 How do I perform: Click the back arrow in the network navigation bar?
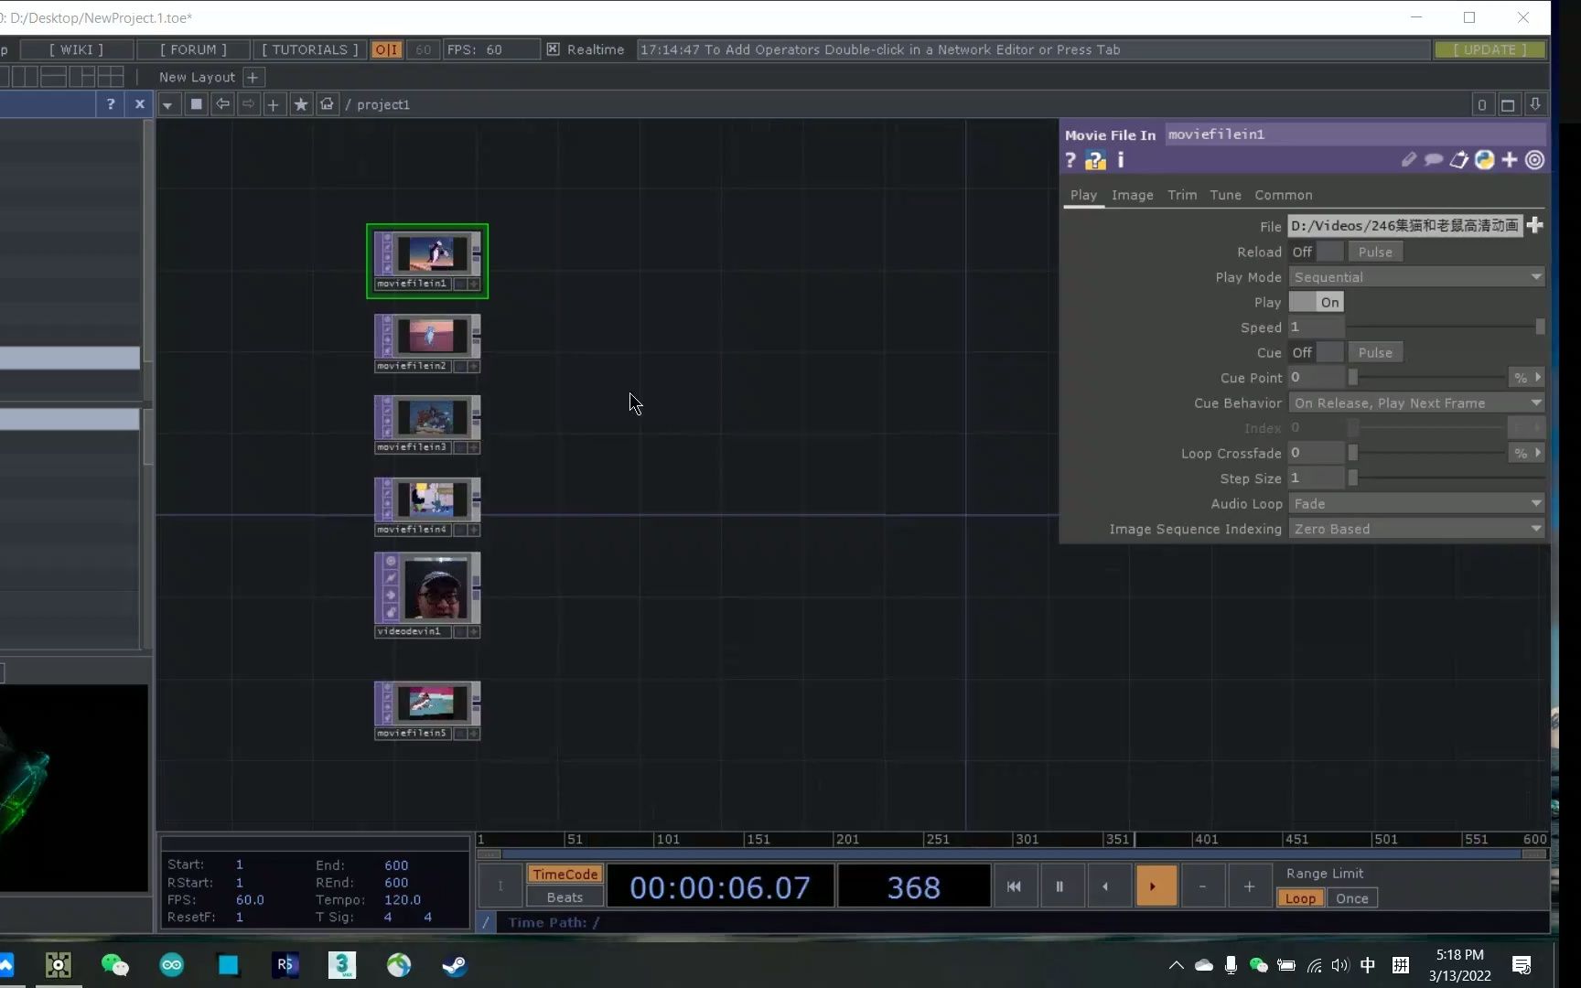pyautogui.click(x=222, y=104)
